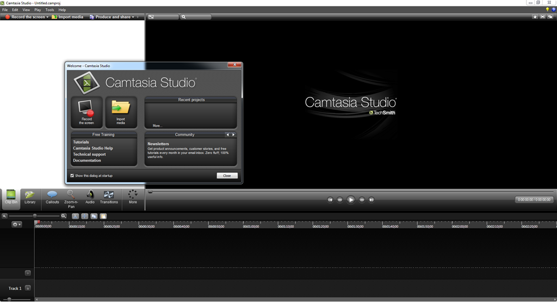Screen dimensions: 557x302
Task: Click the Play button in preview
Action: pyautogui.click(x=351, y=200)
